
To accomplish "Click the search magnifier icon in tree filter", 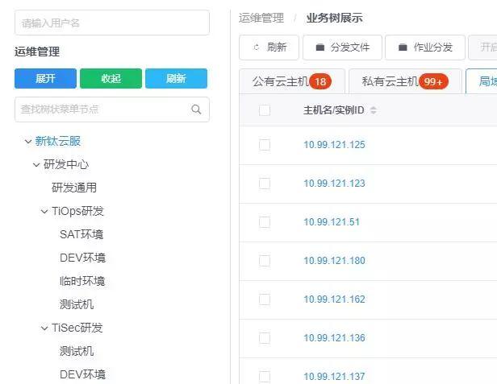I will (196, 109).
